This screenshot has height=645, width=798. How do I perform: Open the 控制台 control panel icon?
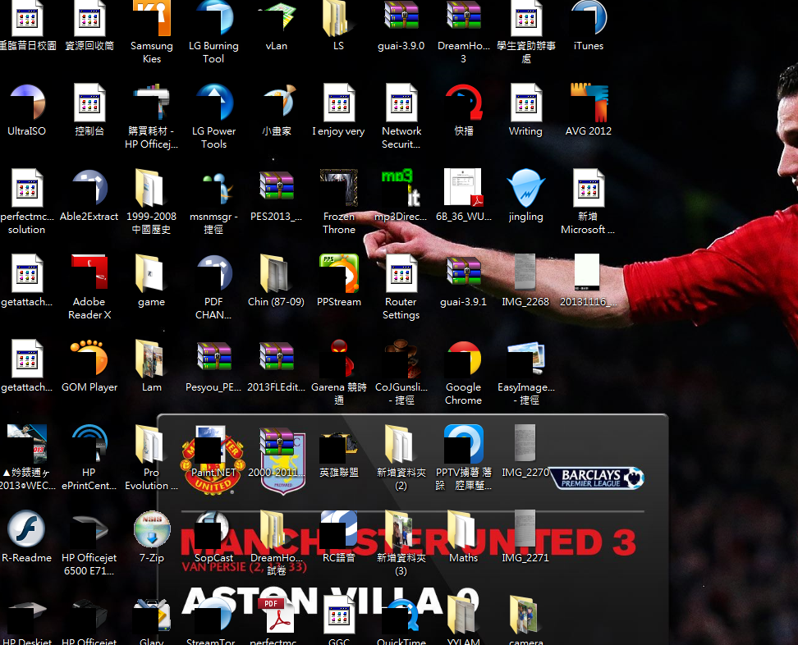[x=89, y=103]
